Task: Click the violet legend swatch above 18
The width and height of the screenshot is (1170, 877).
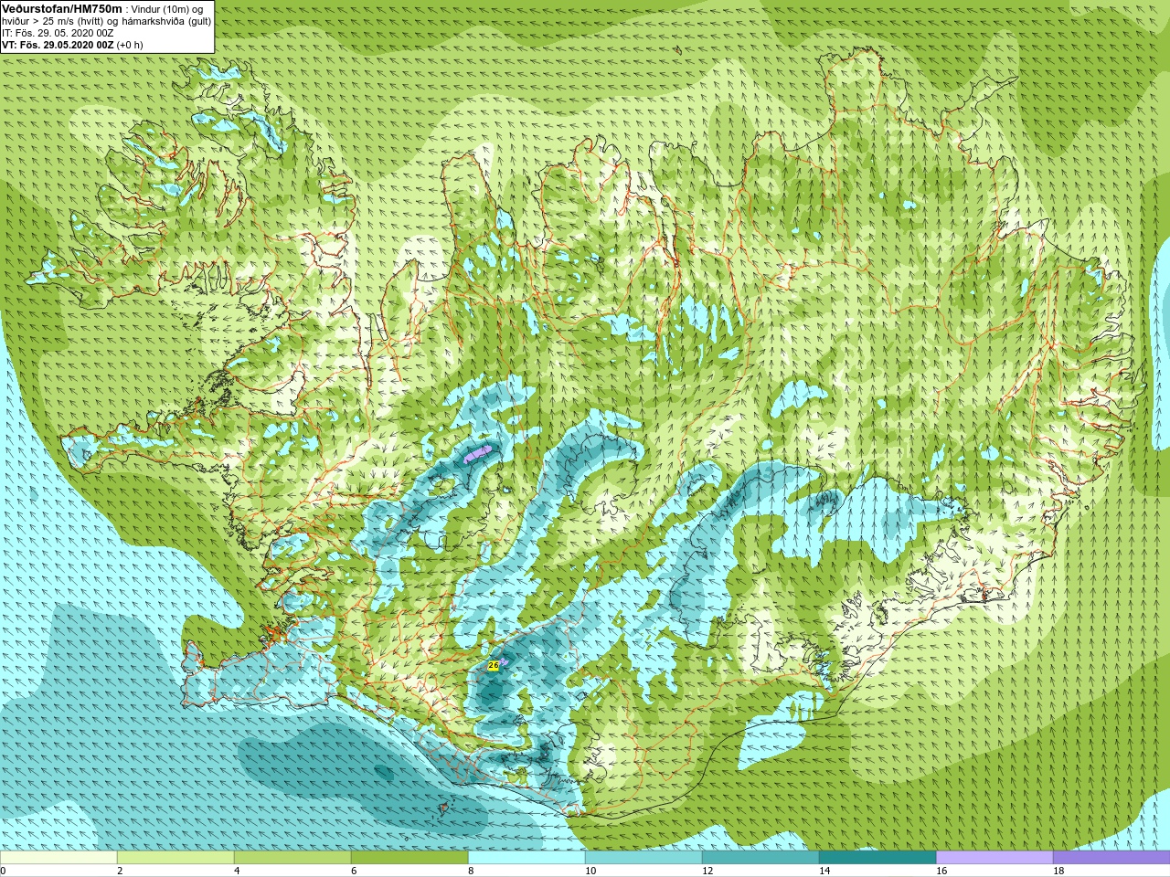Action: [x=1111, y=858]
